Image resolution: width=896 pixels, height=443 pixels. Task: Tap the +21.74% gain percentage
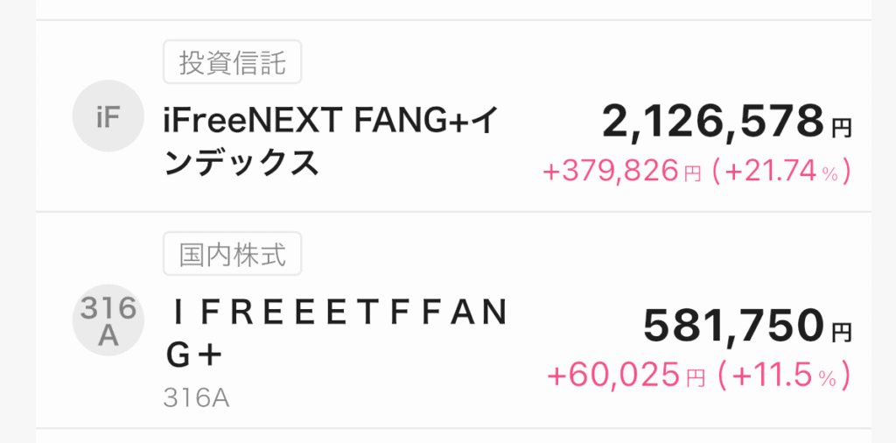(x=780, y=172)
